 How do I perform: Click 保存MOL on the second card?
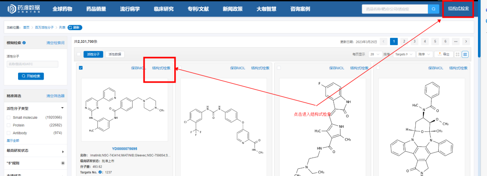238,68
